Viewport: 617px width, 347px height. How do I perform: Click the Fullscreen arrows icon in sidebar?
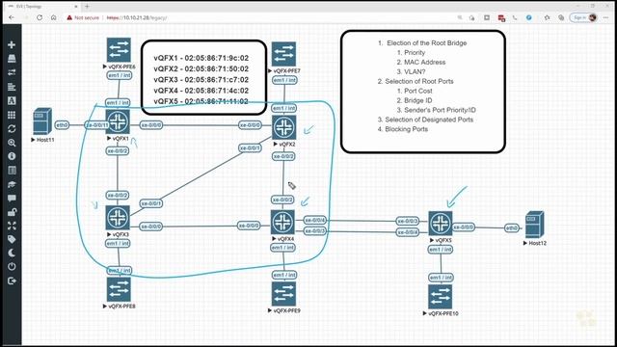pyautogui.click(x=12, y=226)
